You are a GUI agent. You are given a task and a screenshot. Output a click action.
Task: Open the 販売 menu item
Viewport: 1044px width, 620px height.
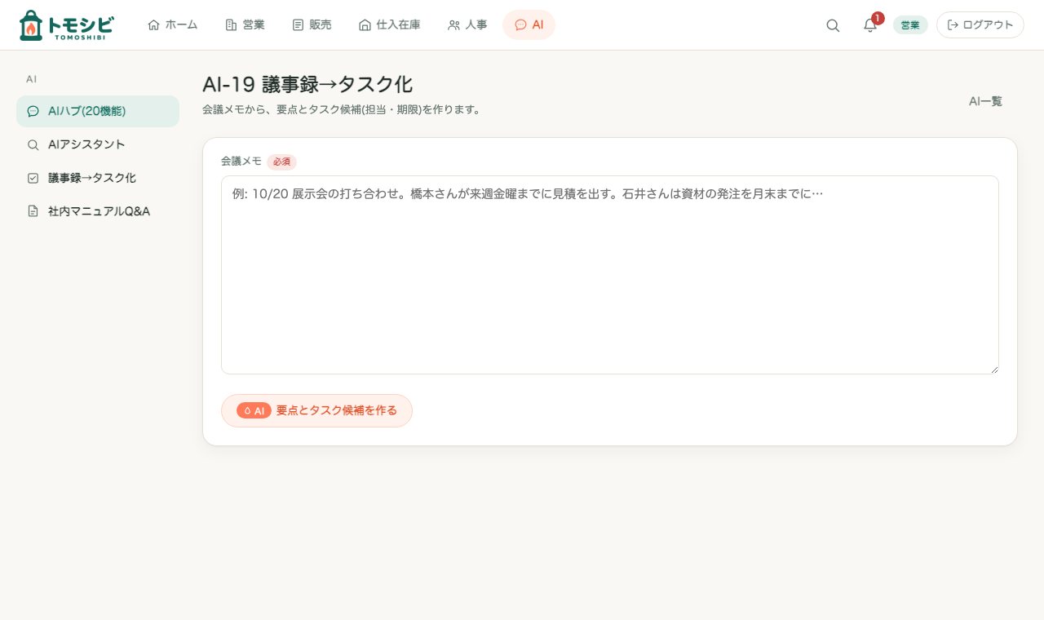tap(312, 24)
